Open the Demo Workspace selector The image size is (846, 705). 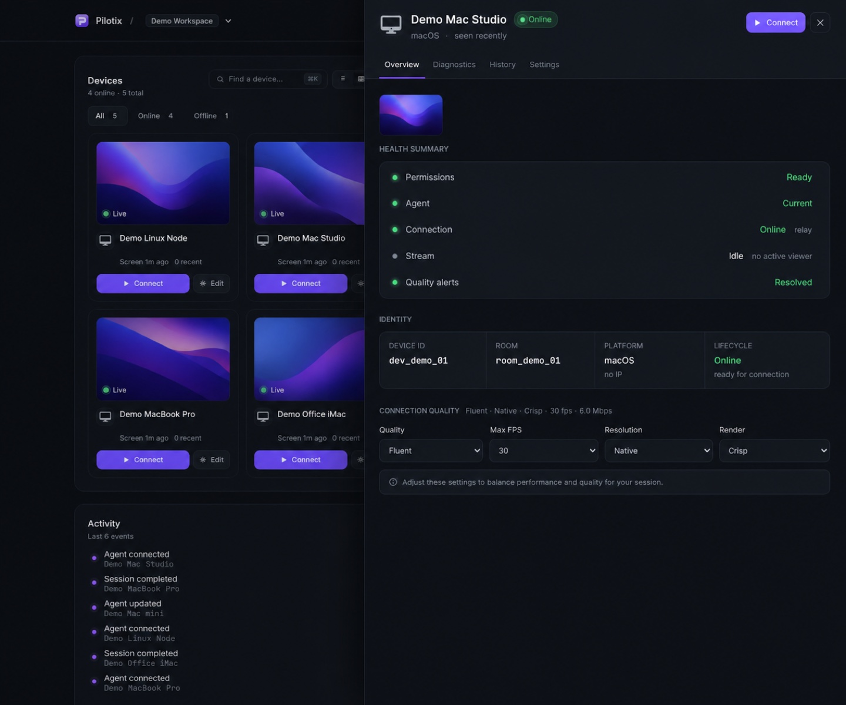coord(182,21)
